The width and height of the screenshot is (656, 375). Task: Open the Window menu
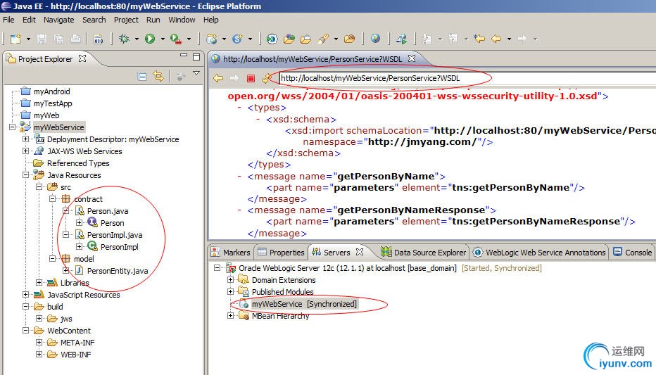pyautogui.click(x=182, y=20)
